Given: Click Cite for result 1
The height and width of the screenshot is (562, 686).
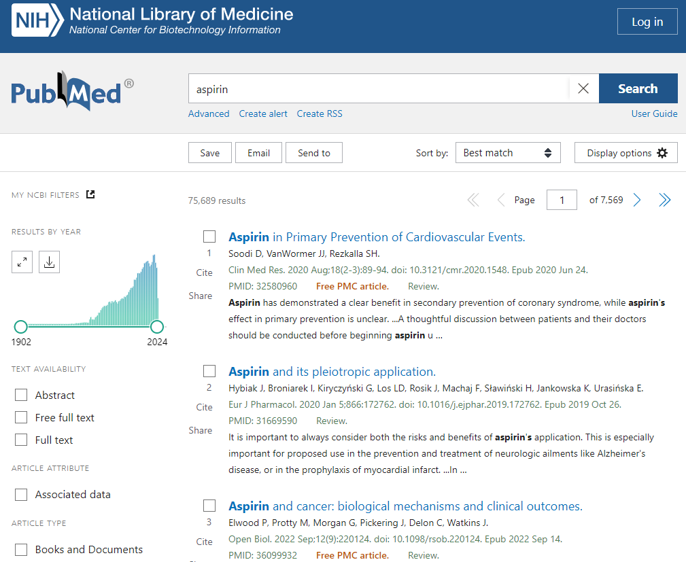Looking at the screenshot, I should pos(205,273).
